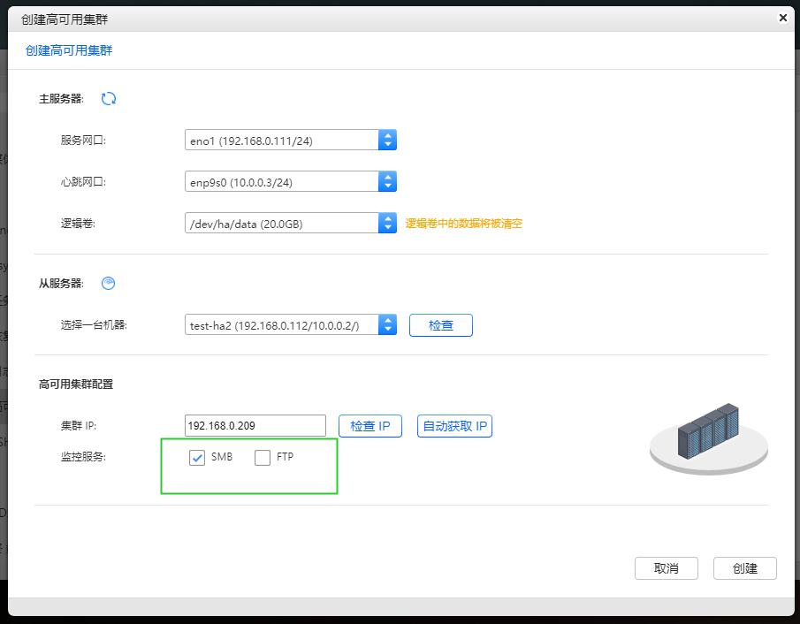Close the 创建高可用集群 dialog with X
800x624 pixels.
[x=782, y=18]
